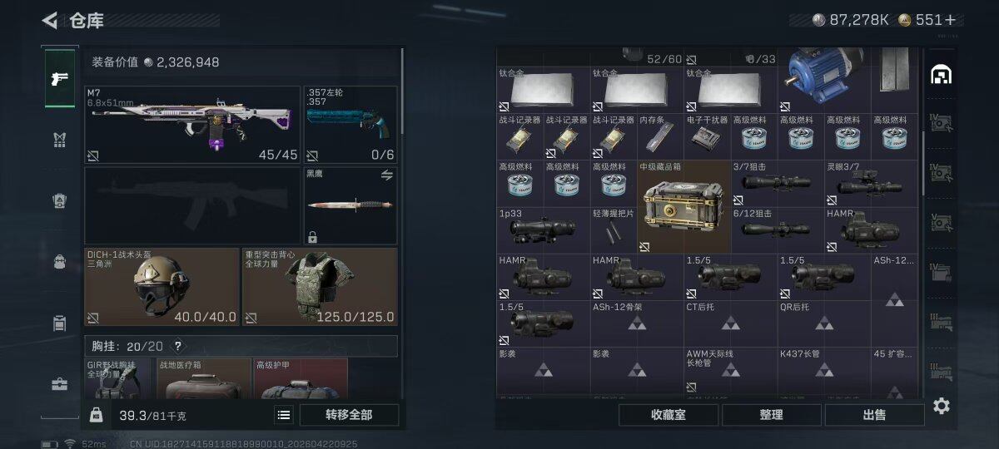The width and height of the screenshot is (999, 449).
Task: Click the 转移全部 button
Action: pyautogui.click(x=349, y=415)
